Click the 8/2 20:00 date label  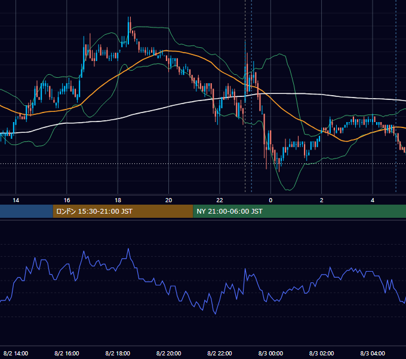(168, 353)
